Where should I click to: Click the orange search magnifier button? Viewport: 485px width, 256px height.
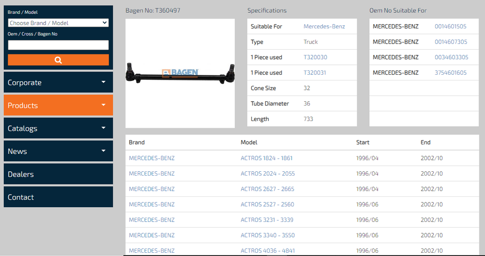(58, 60)
